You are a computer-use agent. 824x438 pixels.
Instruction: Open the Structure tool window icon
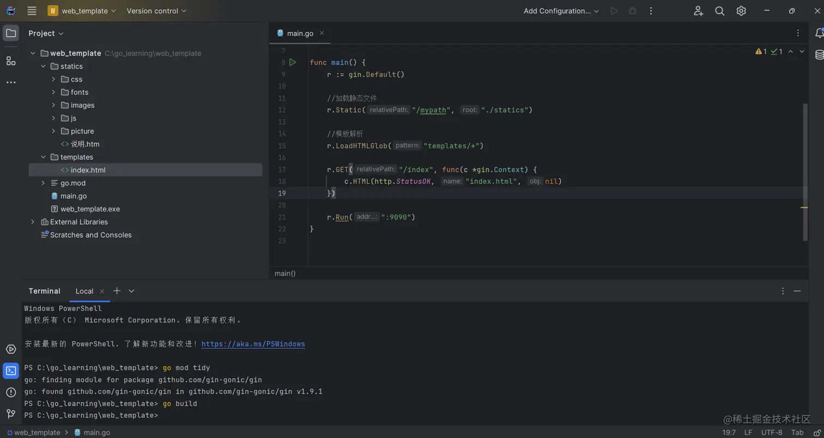(11, 60)
